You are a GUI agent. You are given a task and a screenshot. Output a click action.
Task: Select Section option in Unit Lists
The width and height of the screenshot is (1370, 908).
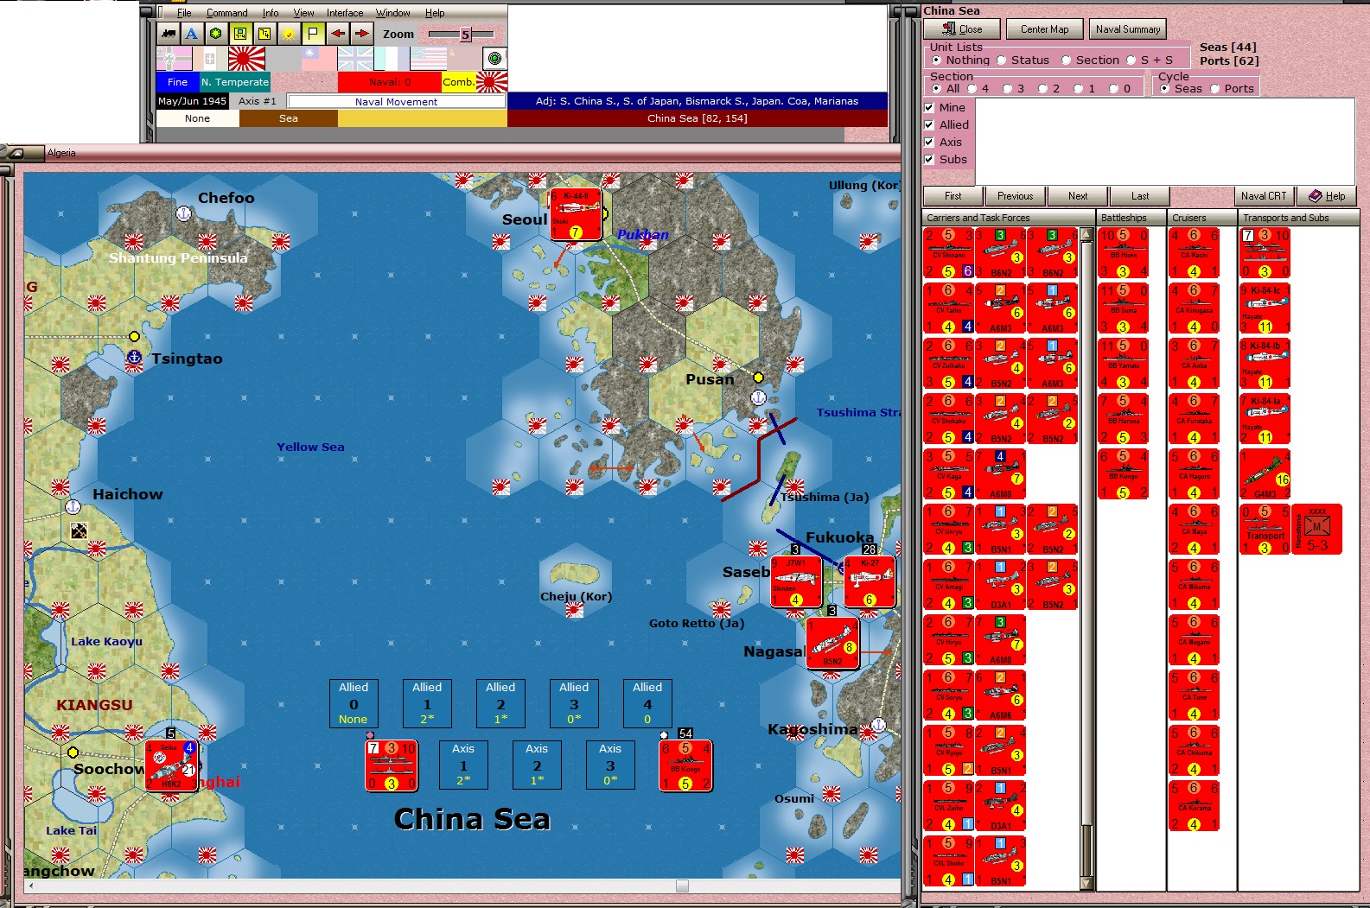(x=1067, y=60)
